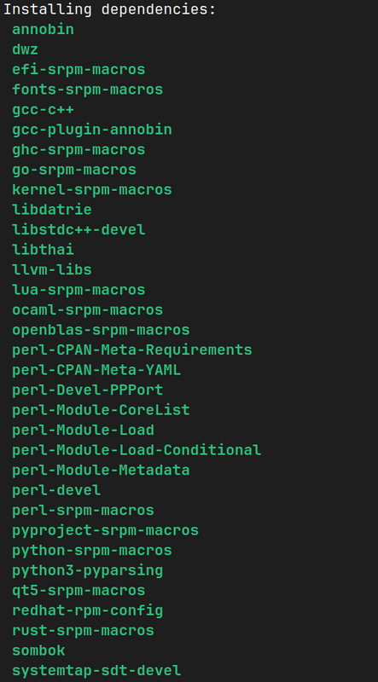The image size is (378, 682).
Task: Select pyproject-srpm-macros in the list
Action: [x=106, y=529]
